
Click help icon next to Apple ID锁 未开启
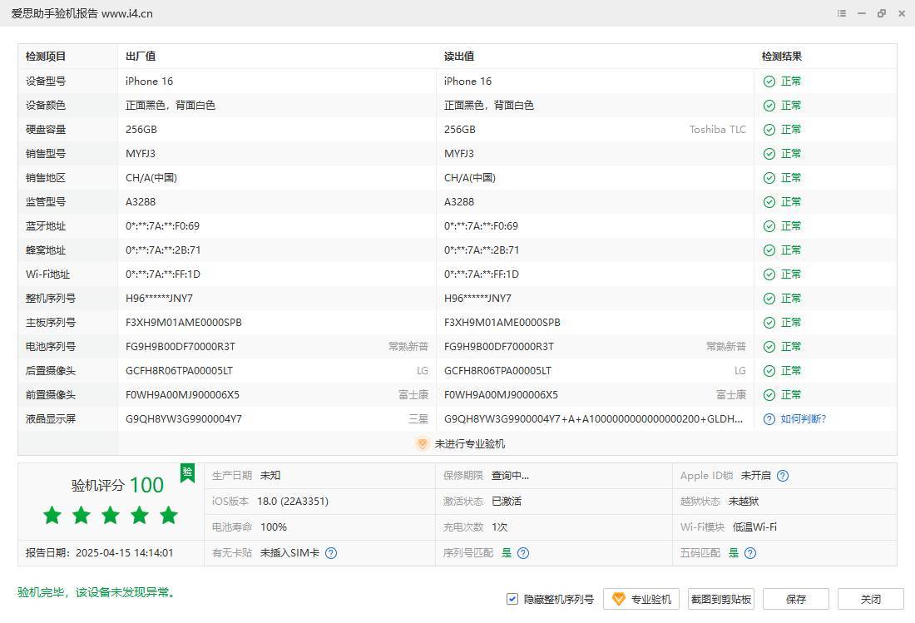tap(783, 476)
